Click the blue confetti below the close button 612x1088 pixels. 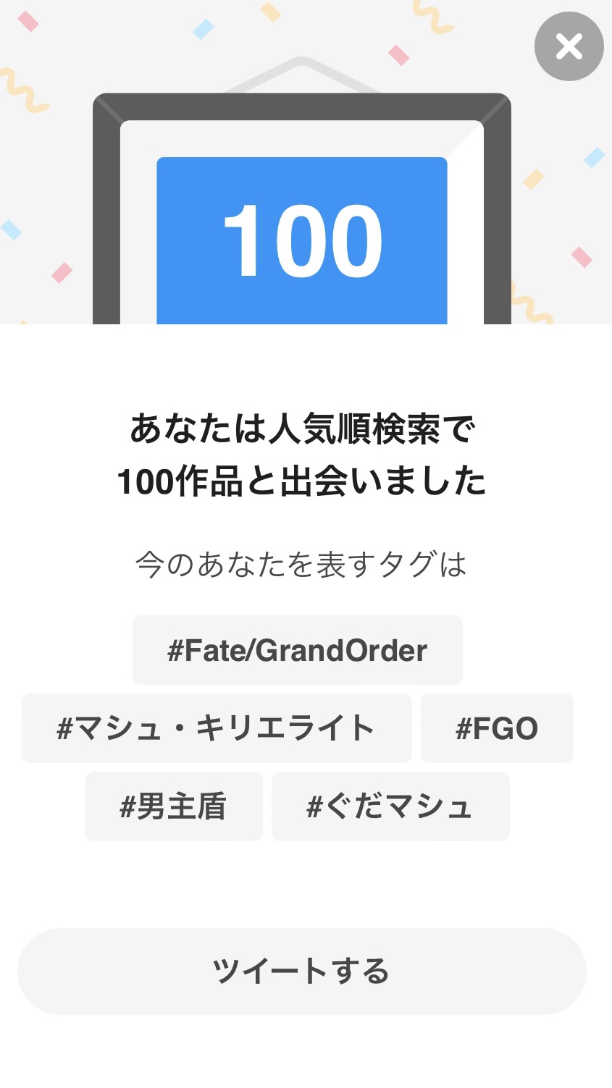click(594, 157)
